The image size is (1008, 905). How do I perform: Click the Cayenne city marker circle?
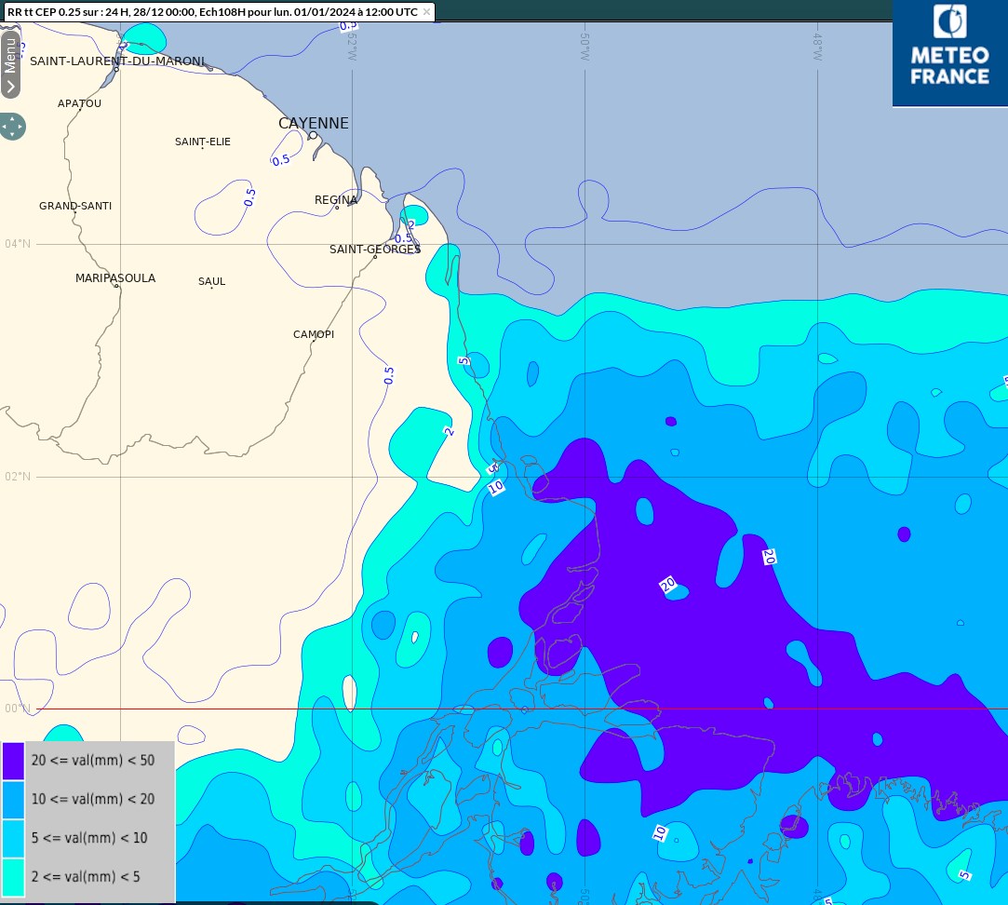[314, 135]
